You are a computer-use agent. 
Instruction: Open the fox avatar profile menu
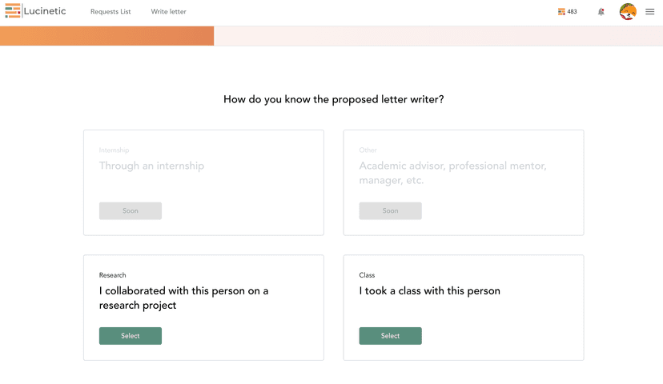[628, 12]
